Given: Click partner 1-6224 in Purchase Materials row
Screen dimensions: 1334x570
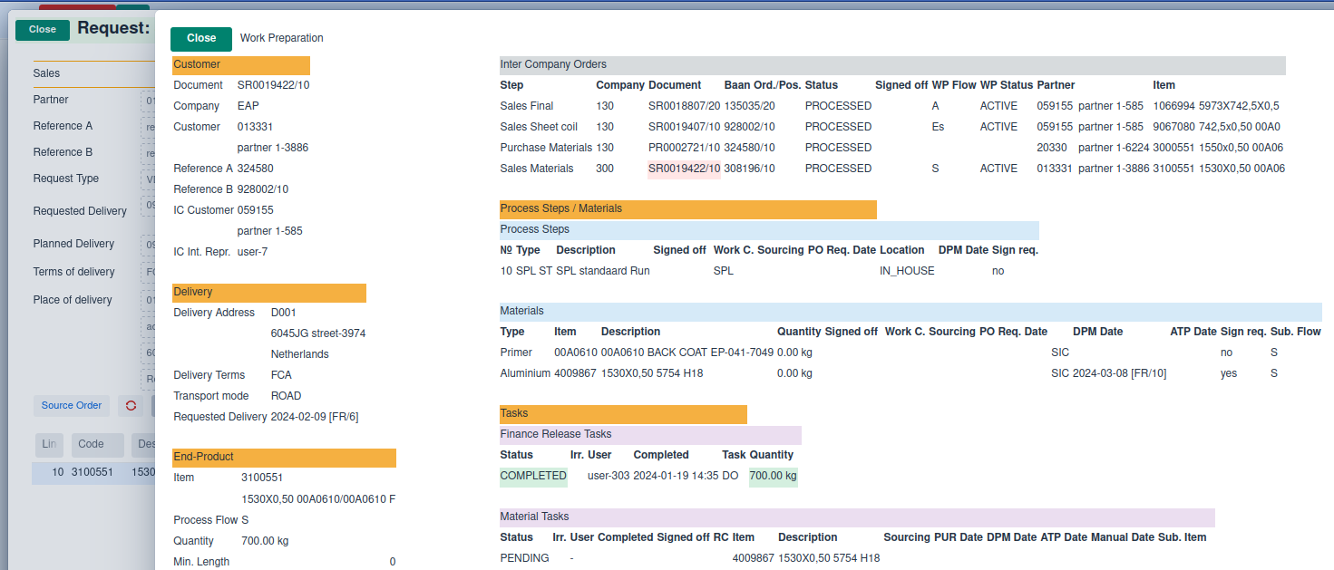Looking at the screenshot, I should click(x=1114, y=148).
